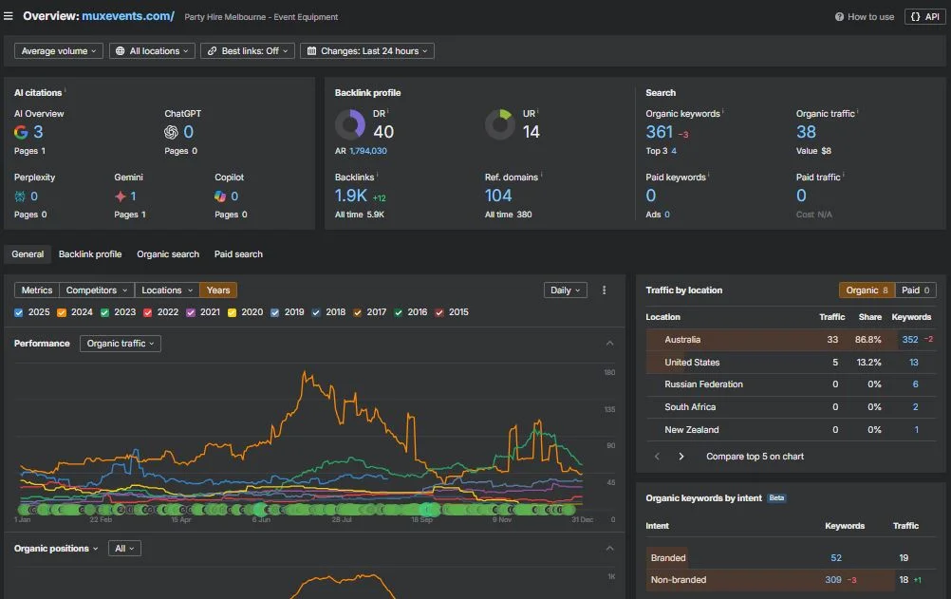Screen dimensions: 951x599
Task: Collapse the Performance chart section
Action: coord(609,344)
